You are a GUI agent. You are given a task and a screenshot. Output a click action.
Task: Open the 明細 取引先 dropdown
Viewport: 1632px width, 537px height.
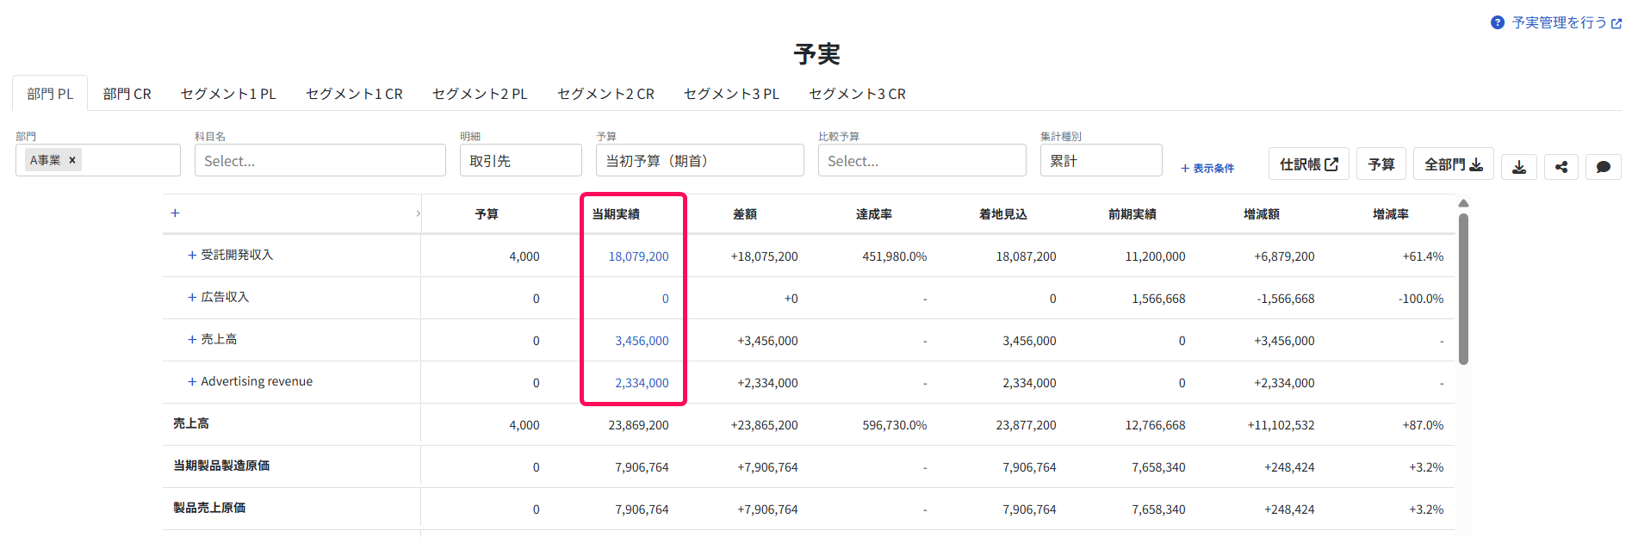point(521,160)
